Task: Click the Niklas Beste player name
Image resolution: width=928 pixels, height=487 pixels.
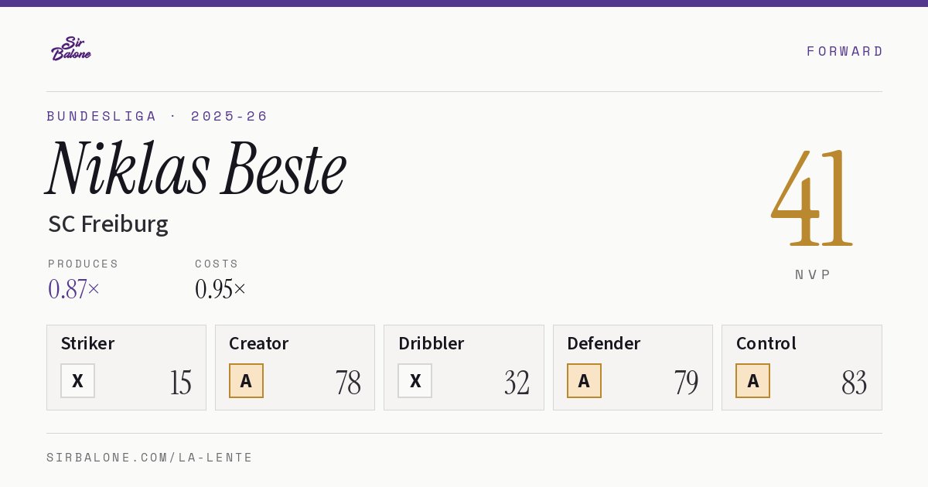Action: [x=196, y=169]
